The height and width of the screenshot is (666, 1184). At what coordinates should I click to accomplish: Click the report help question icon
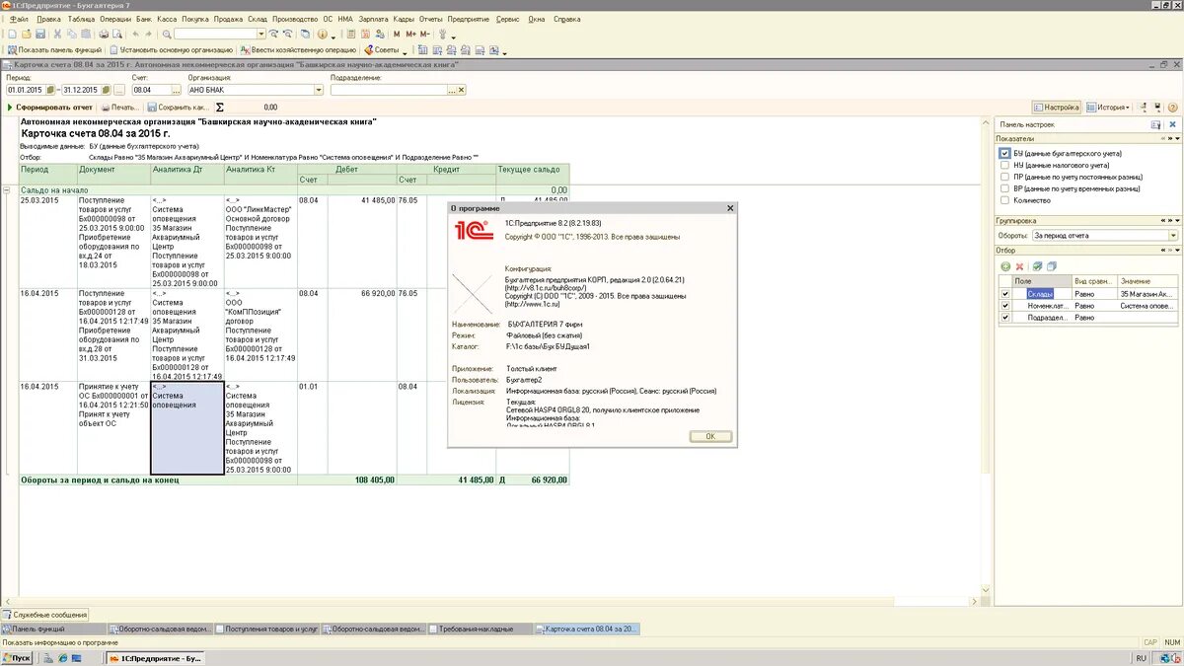coord(1172,107)
